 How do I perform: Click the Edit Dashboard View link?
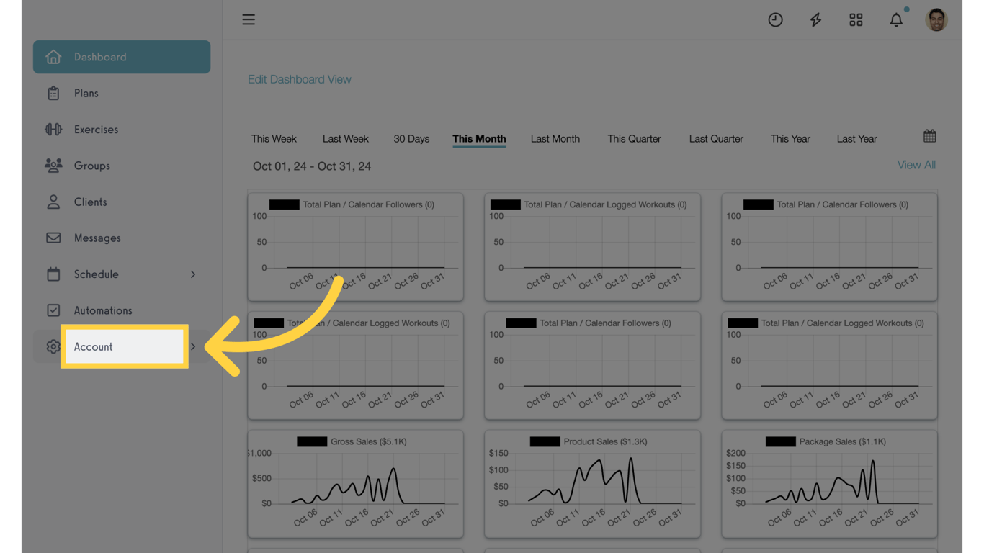coord(300,80)
